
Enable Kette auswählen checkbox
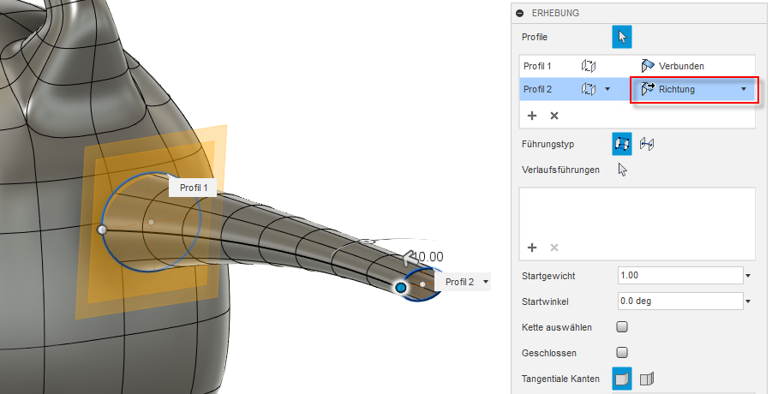coord(622,326)
